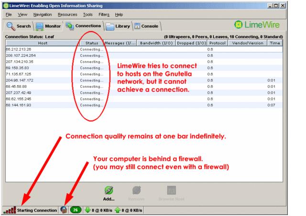The height and width of the screenshot is (216, 306).
Task: Click the magnifying glass Search icon
Action: click(x=11, y=26)
